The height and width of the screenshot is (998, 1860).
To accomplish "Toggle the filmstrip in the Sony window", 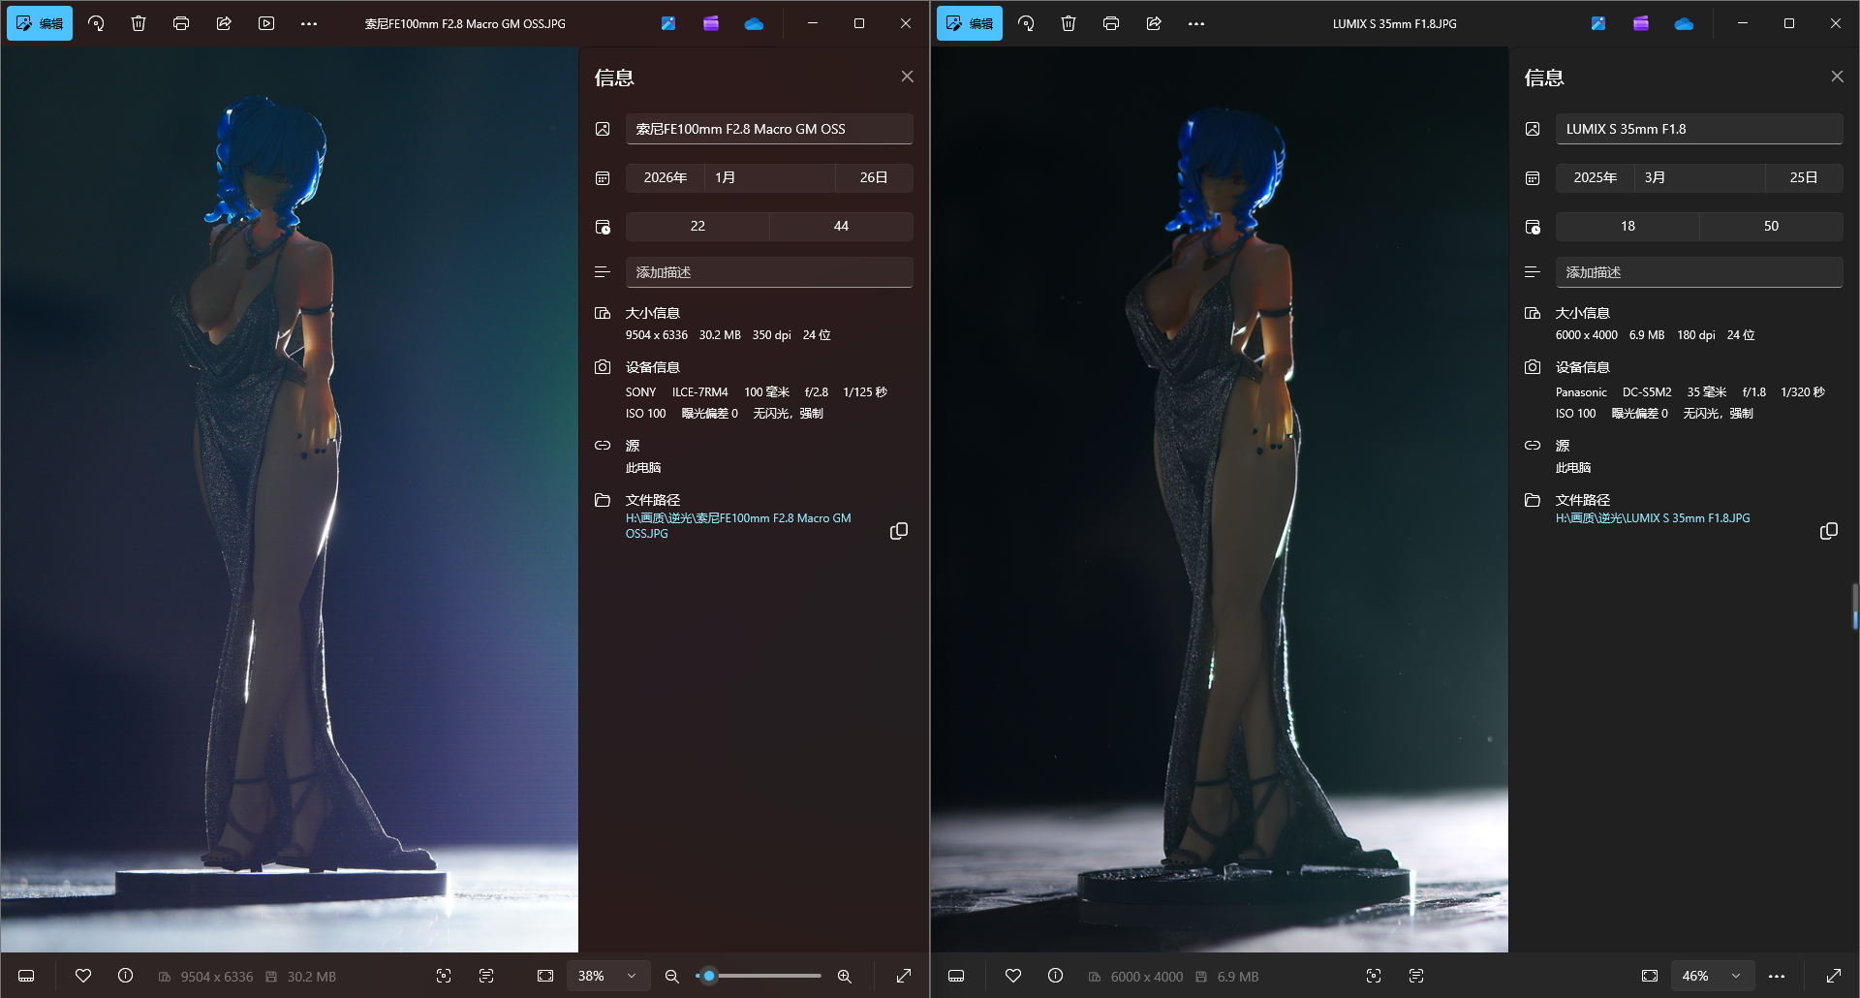I will (x=27, y=976).
